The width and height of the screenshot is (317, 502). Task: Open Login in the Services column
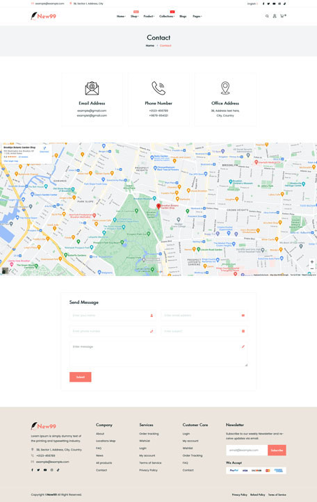point(143,448)
